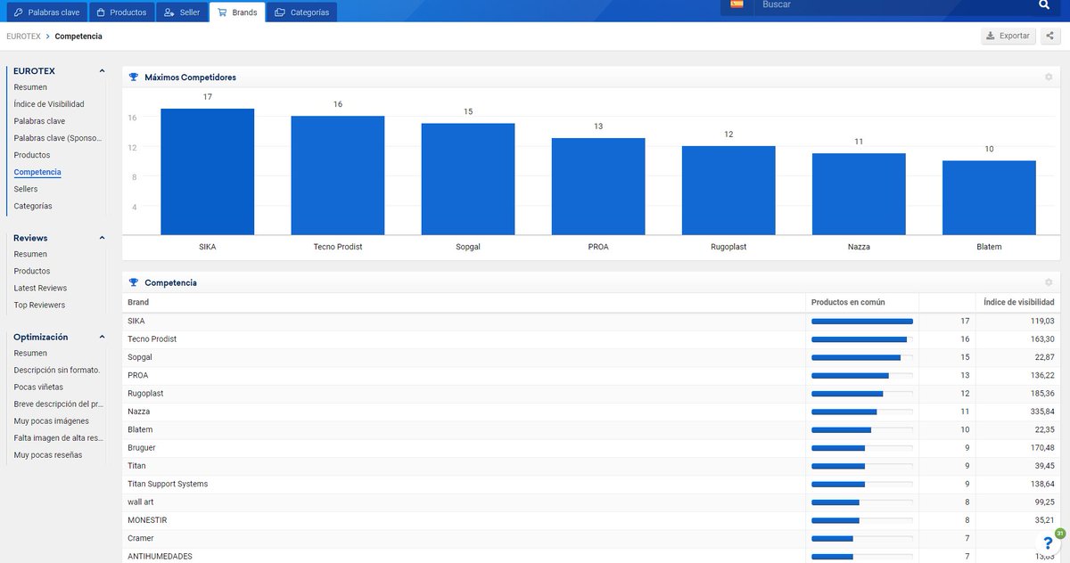Open Muy pocas reseñas
Image resolution: width=1070 pixels, height=563 pixels.
47,454
